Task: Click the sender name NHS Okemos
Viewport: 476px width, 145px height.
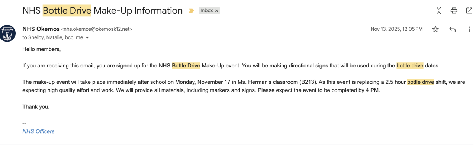Action: (41, 29)
